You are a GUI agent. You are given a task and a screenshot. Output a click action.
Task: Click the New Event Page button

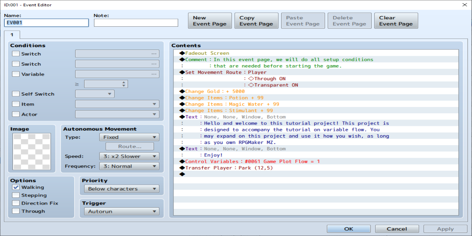click(x=210, y=20)
